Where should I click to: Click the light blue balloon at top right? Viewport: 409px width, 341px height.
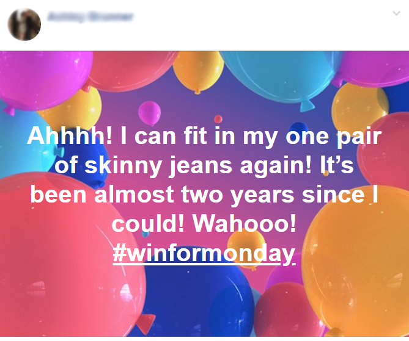tap(281, 76)
